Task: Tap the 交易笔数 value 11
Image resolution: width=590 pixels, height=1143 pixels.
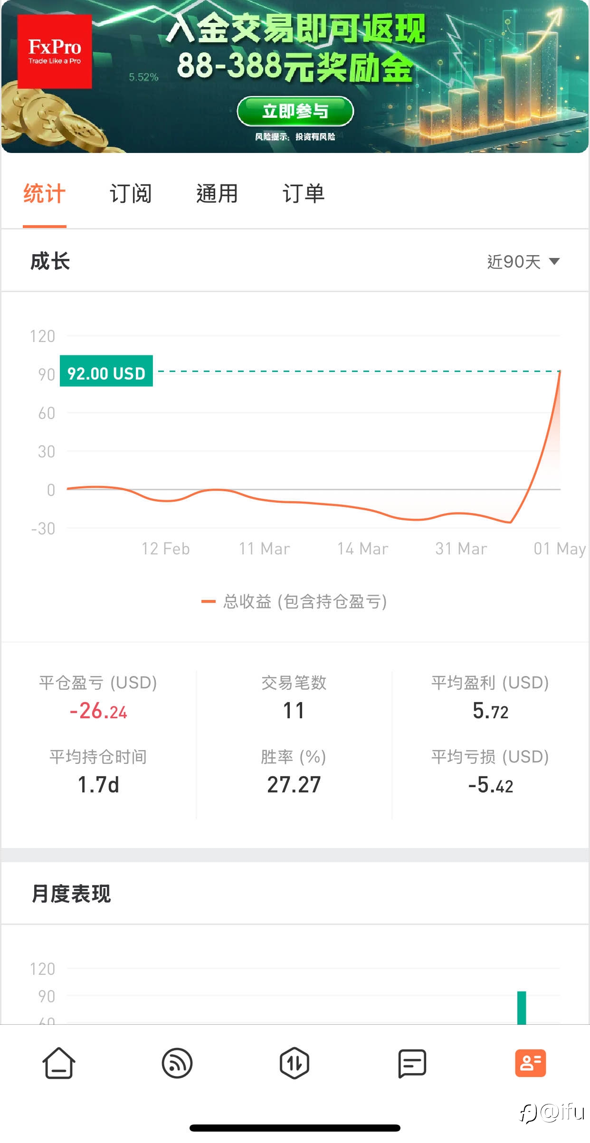Action: click(x=294, y=711)
